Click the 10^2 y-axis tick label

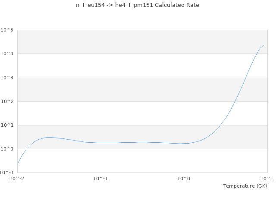coord(7,102)
